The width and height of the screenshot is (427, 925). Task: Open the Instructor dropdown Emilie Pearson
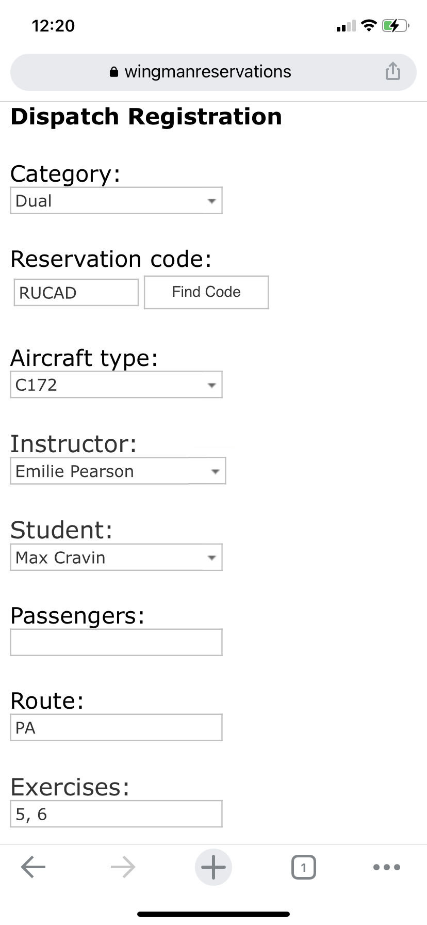[x=118, y=471]
